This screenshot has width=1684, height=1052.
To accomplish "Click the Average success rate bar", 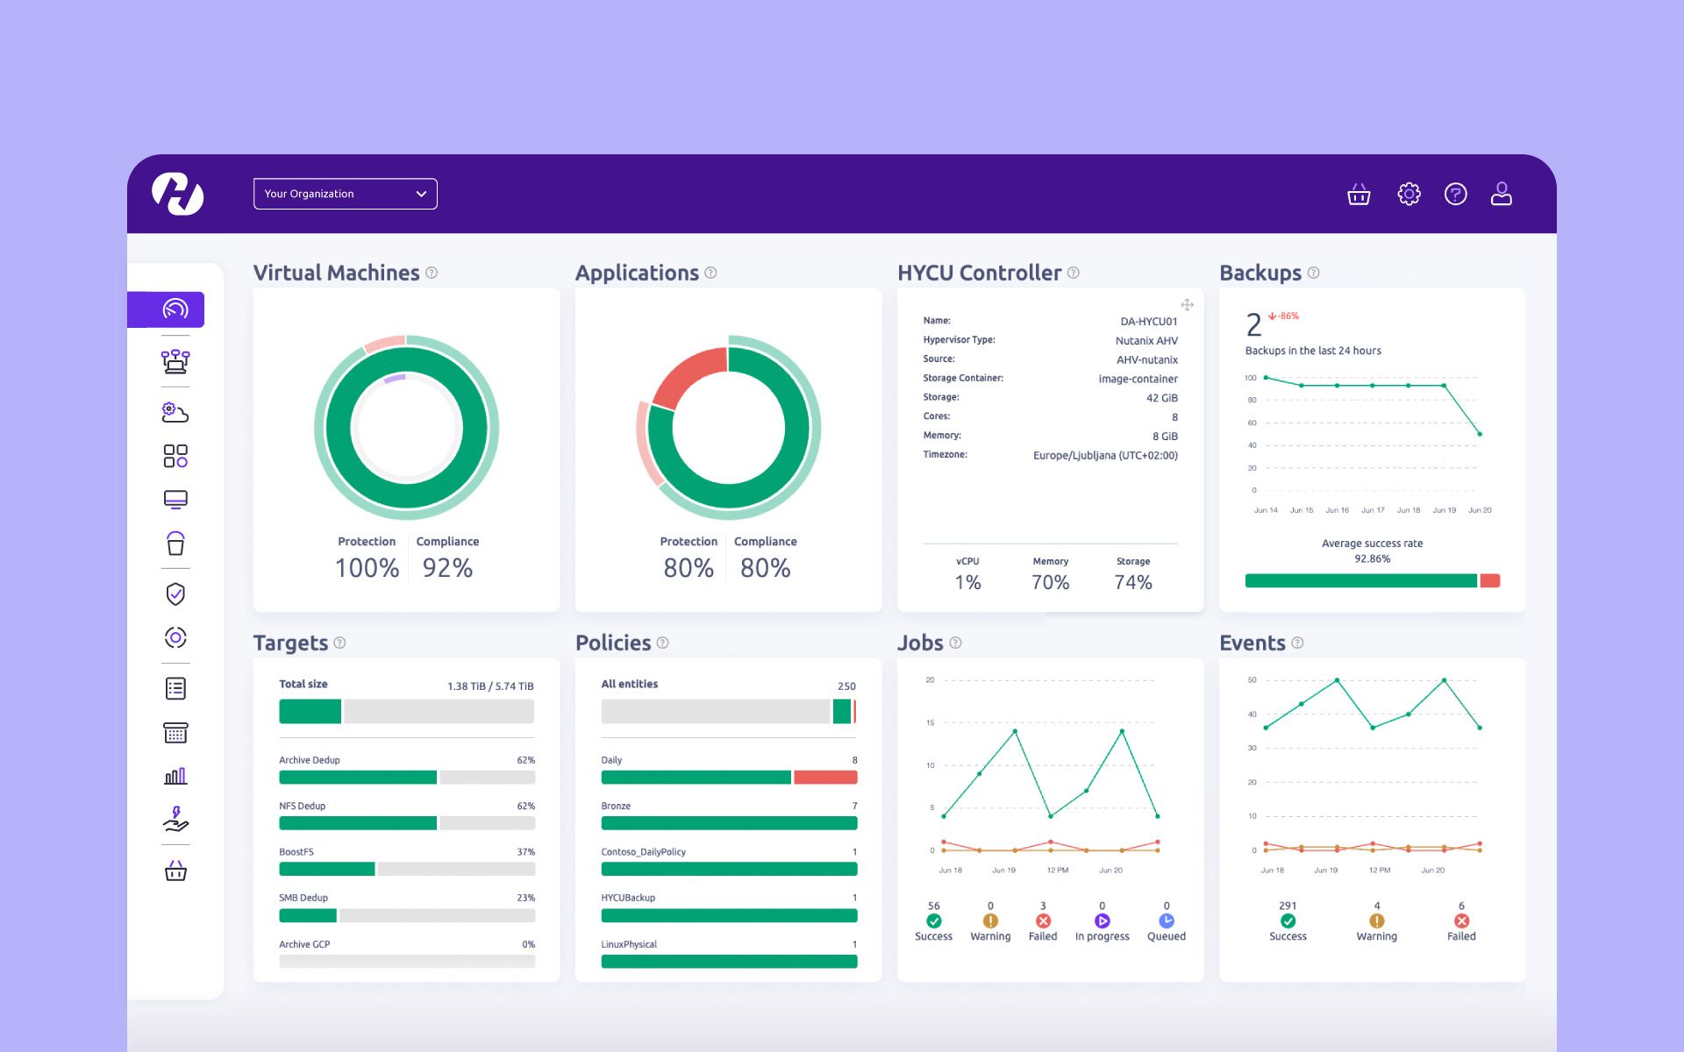I will (1373, 580).
